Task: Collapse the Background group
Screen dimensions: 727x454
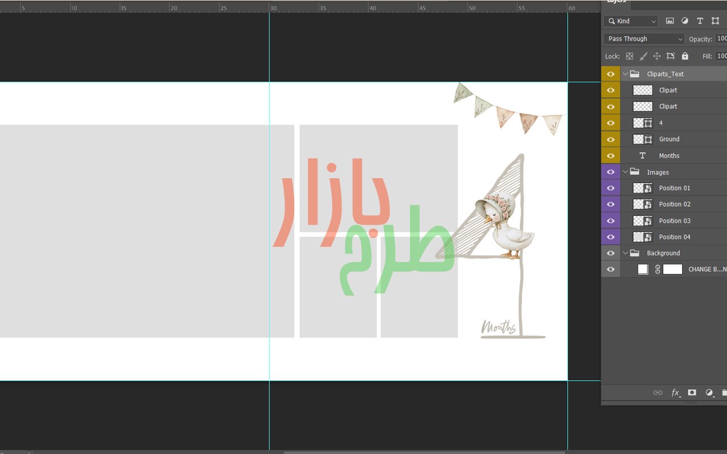Action: click(625, 253)
